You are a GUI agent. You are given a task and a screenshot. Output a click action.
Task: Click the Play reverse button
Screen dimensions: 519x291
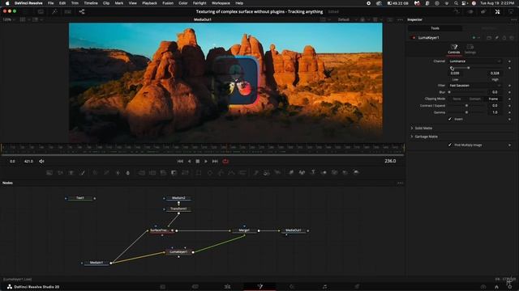[x=189, y=162]
